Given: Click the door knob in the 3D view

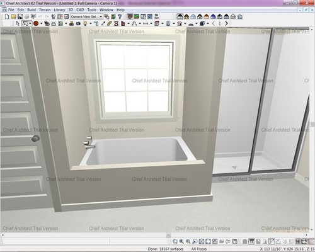Looking at the screenshot, I should click(x=36, y=138).
